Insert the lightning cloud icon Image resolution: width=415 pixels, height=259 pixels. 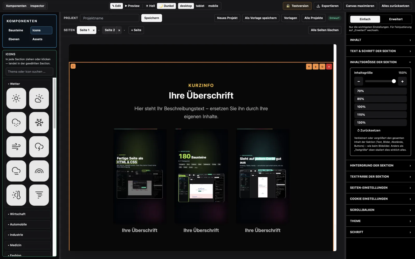[x=39, y=147]
